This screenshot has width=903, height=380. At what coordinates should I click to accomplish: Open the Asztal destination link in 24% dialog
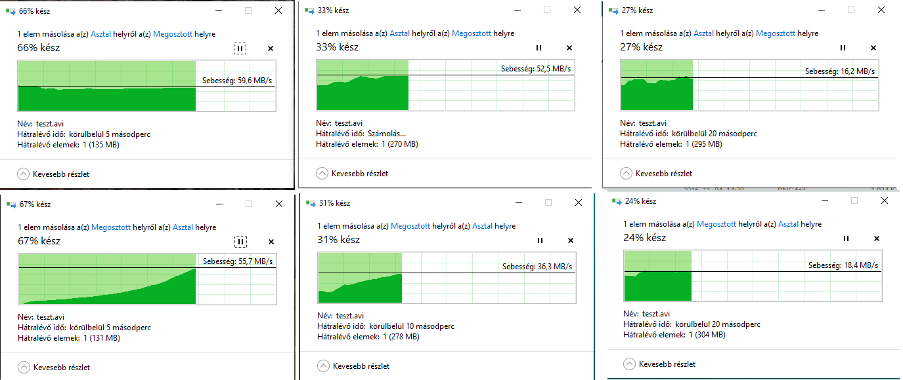click(x=788, y=223)
